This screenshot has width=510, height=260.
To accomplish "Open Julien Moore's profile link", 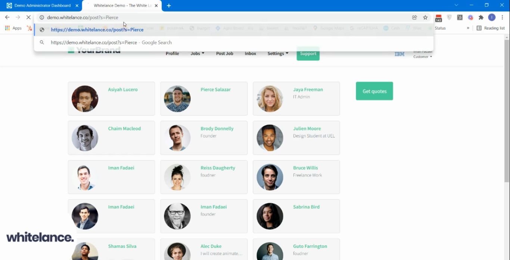I will click(x=307, y=129).
